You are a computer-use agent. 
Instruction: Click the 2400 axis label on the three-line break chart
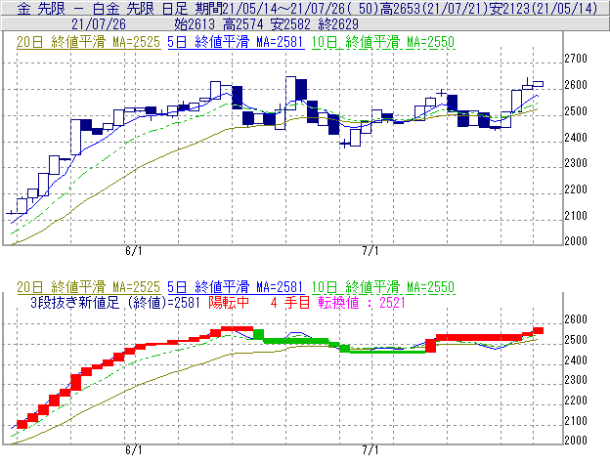576,359
